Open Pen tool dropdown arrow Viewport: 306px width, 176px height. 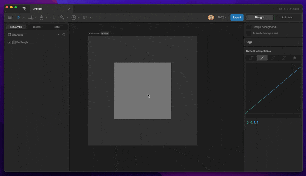click(x=47, y=18)
